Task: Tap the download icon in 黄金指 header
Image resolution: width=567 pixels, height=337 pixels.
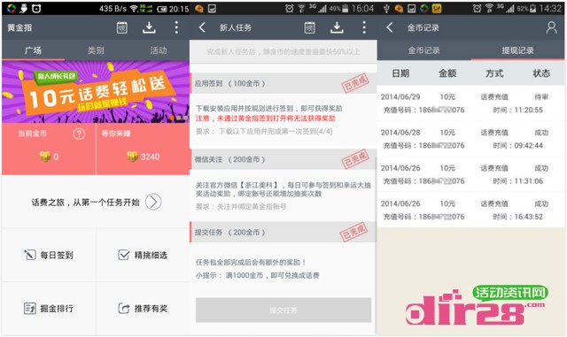Action: (149, 27)
